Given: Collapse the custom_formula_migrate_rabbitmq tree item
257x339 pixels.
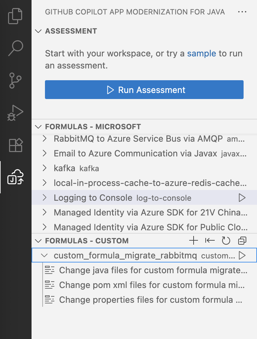Looking at the screenshot, I should pos(44,255).
